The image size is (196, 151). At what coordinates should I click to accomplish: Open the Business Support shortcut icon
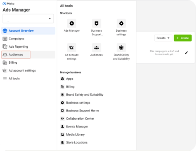tap(97, 23)
